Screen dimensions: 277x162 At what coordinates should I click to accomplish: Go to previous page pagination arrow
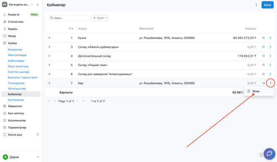(x=55, y=101)
